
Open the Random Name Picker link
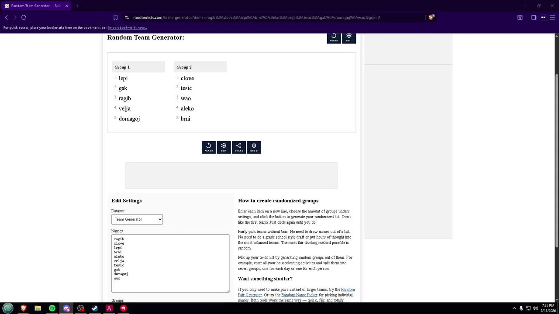(x=300, y=295)
